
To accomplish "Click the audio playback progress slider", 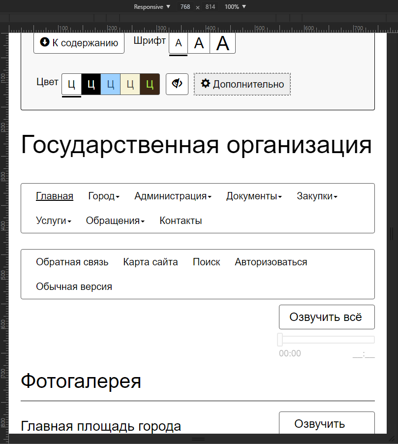I will point(327,340).
